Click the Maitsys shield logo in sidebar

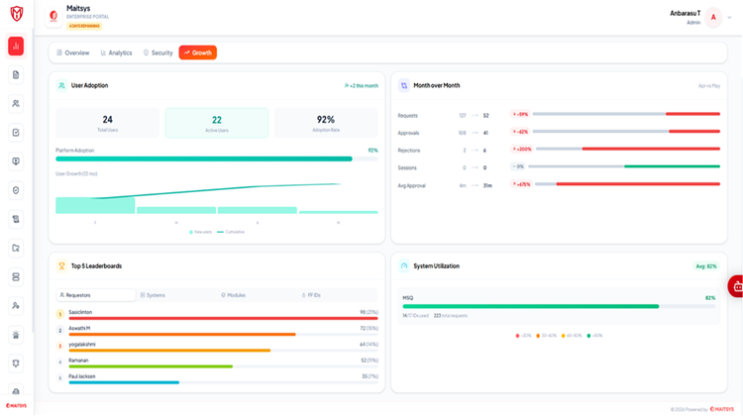[x=17, y=13]
